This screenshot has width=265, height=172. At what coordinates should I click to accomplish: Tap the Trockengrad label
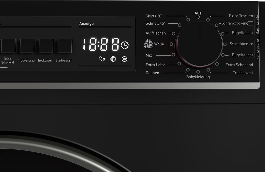click(x=26, y=60)
